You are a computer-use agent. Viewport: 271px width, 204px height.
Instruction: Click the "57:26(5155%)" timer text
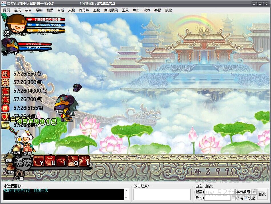click(x=28, y=108)
